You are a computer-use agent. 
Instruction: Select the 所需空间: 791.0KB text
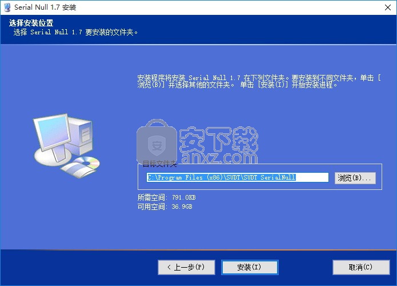pyautogui.click(x=167, y=197)
